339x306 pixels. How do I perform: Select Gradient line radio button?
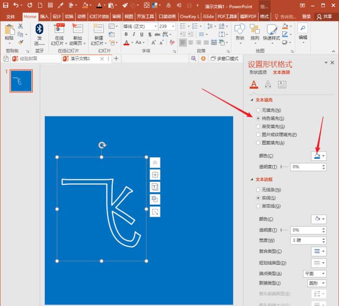point(258,206)
